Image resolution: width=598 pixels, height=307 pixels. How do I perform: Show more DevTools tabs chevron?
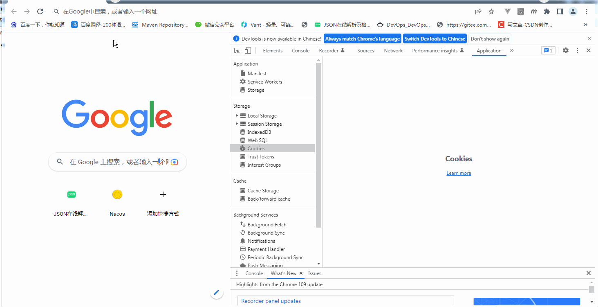[512, 51]
